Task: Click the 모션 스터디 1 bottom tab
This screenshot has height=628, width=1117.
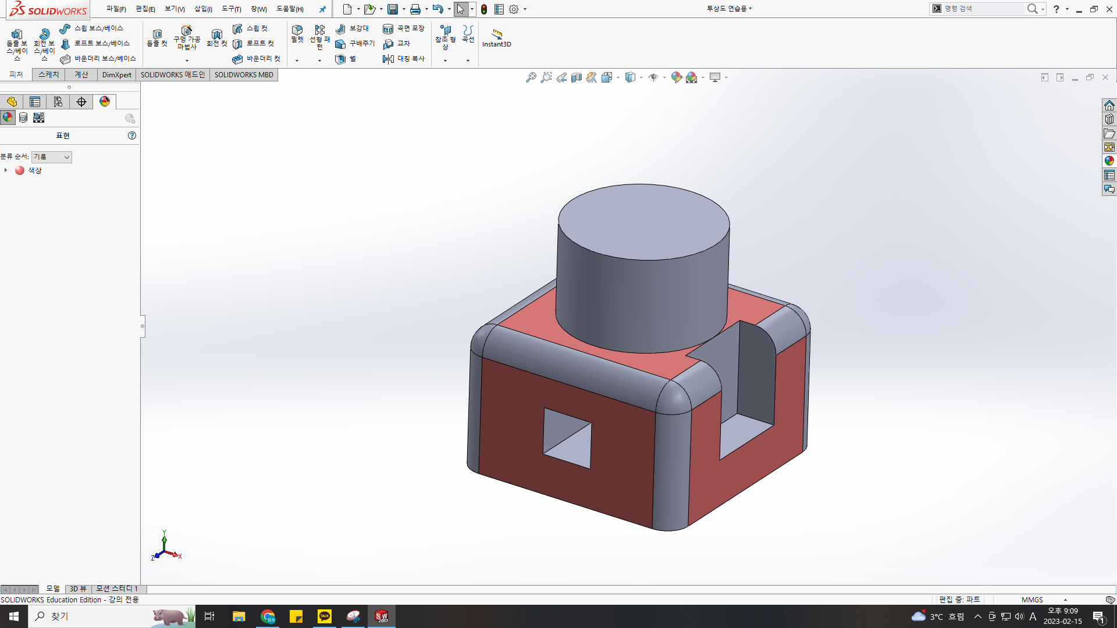Action: 117,588
